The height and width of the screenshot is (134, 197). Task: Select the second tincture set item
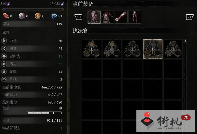(112, 49)
